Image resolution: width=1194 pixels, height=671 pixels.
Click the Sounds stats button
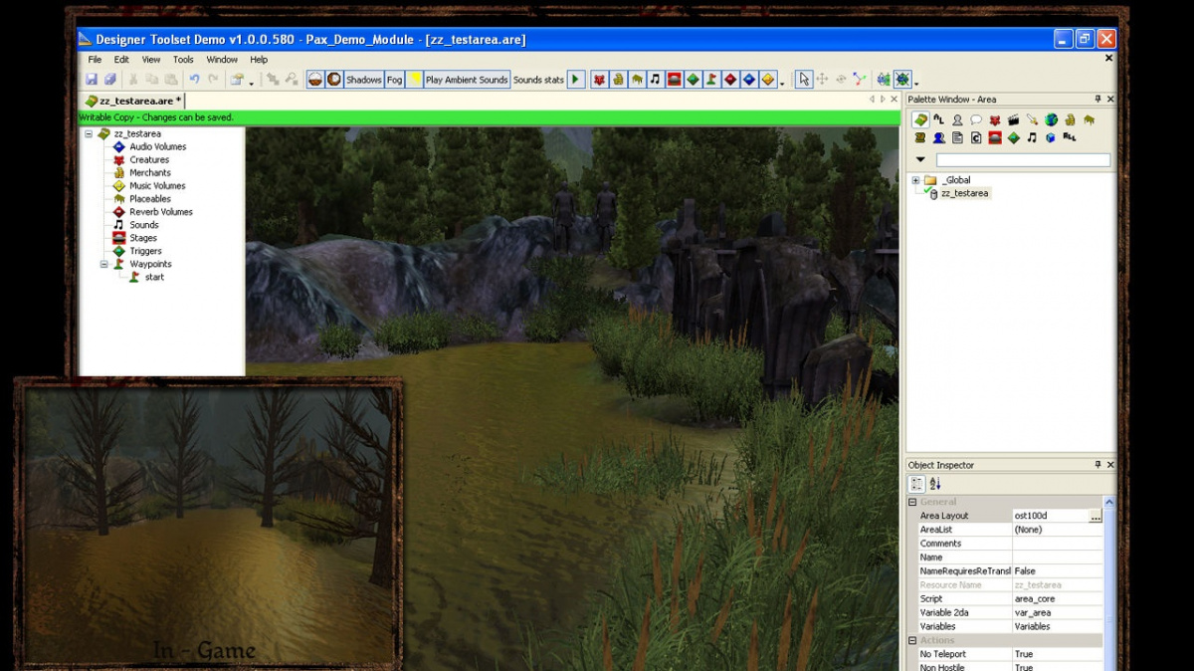[x=538, y=80]
